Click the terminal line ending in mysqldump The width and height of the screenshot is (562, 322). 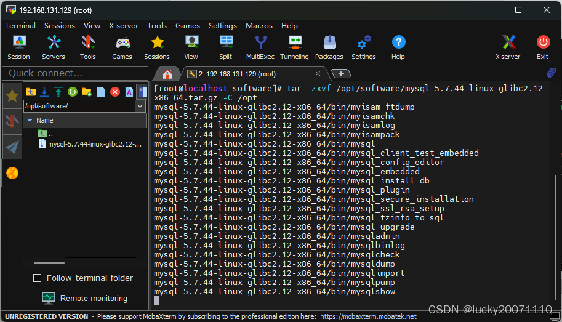pos(274,264)
